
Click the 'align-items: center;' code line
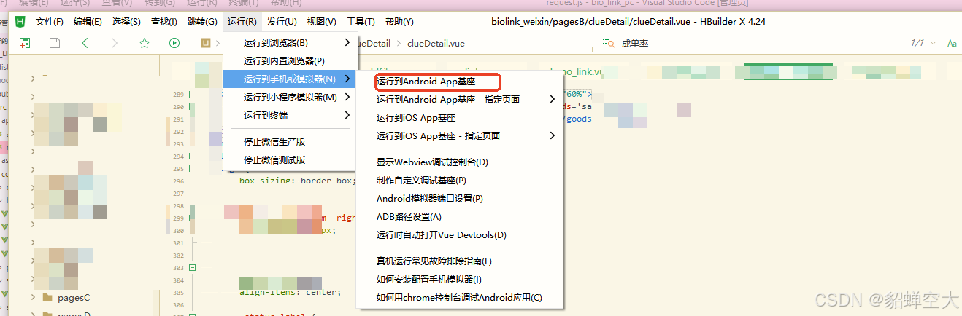point(290,292)
